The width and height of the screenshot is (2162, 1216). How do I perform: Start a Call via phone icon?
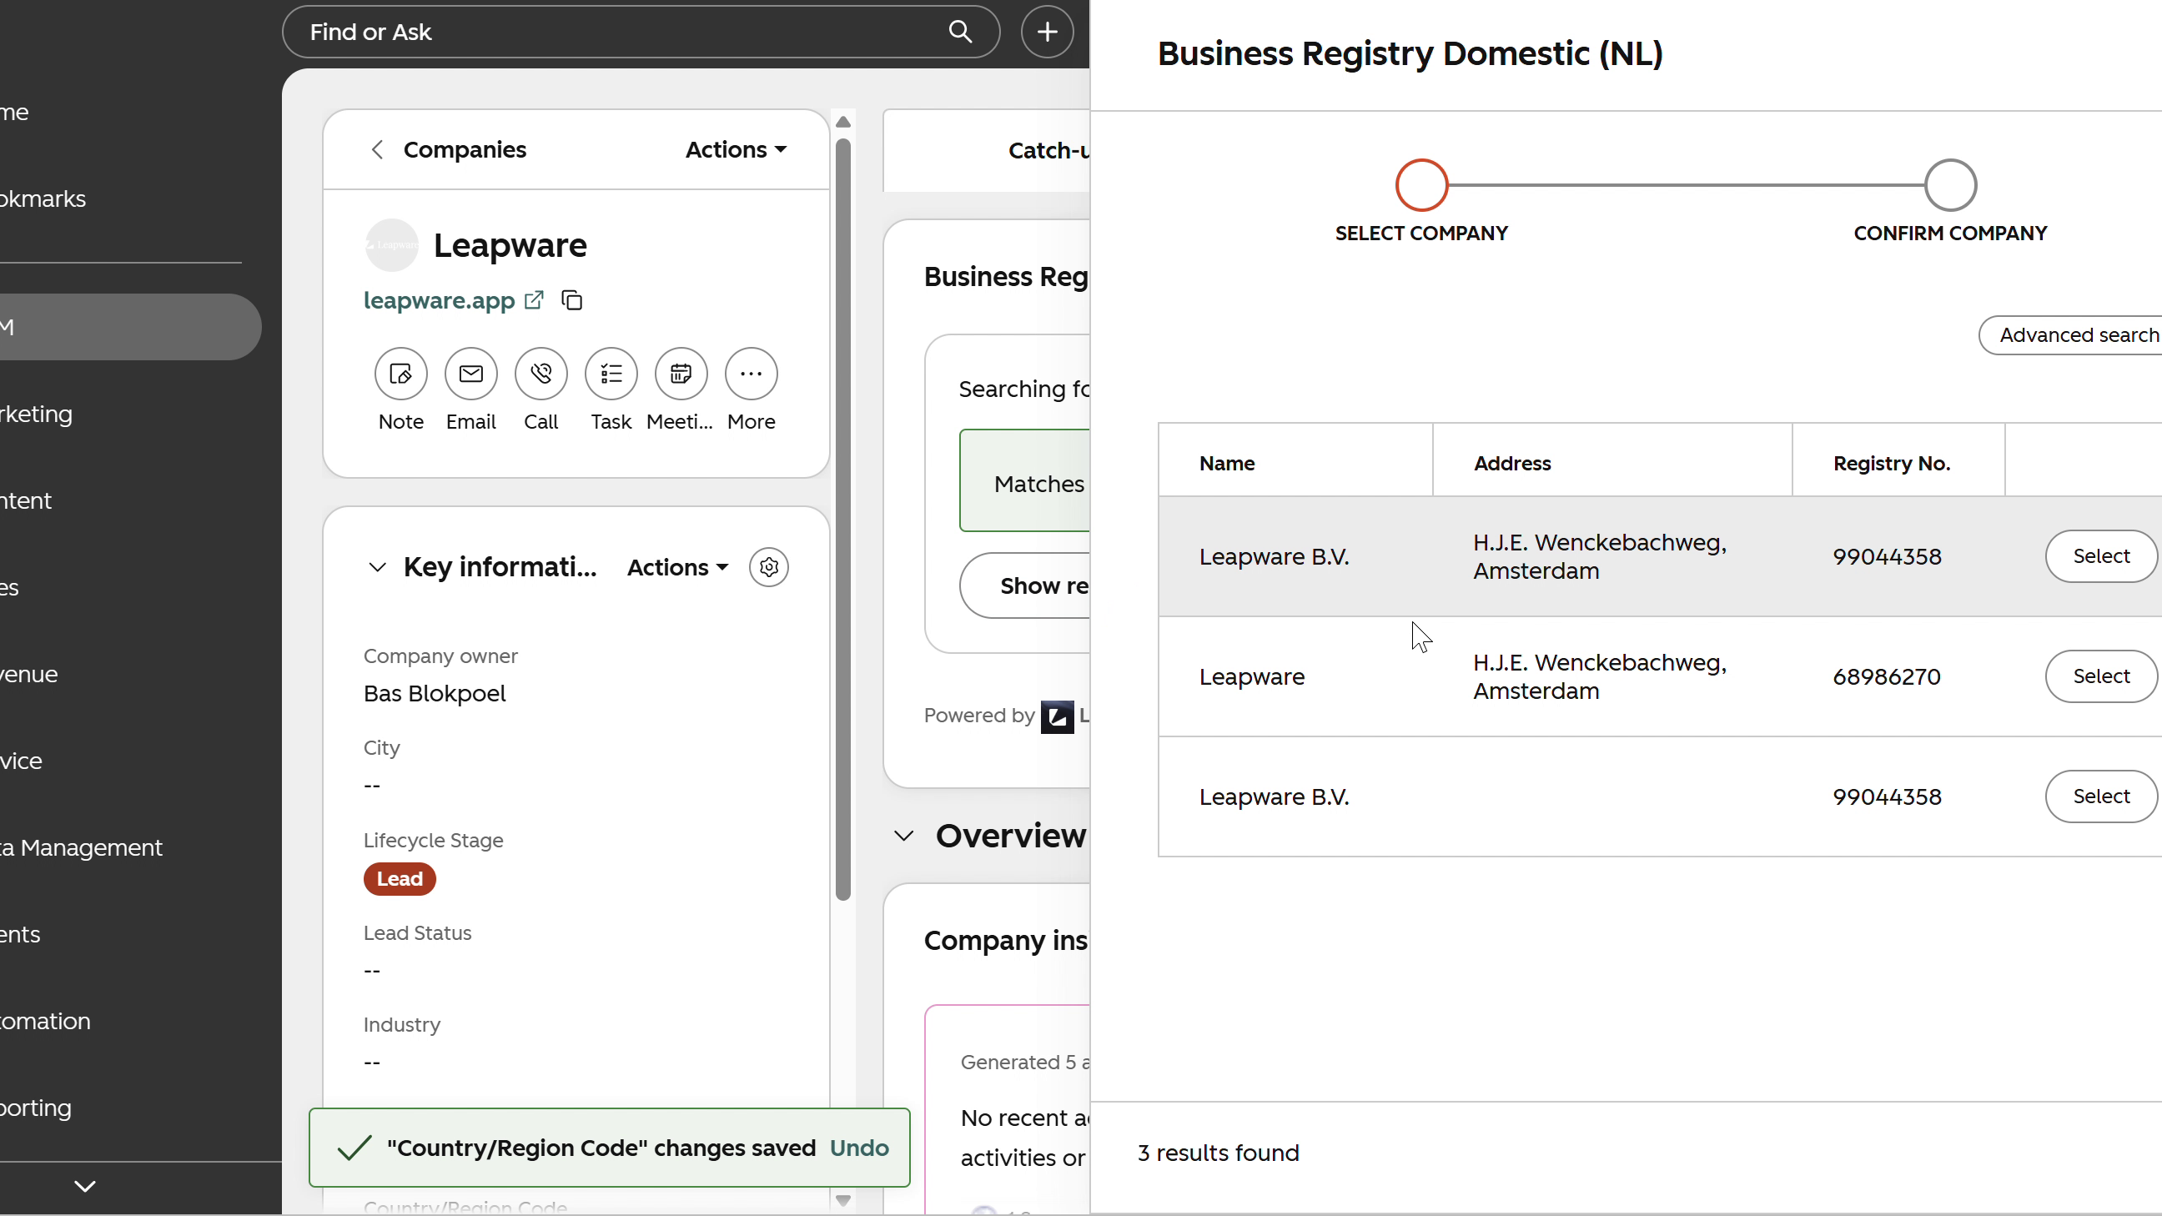pyautogui.click(x=540, y=374)
